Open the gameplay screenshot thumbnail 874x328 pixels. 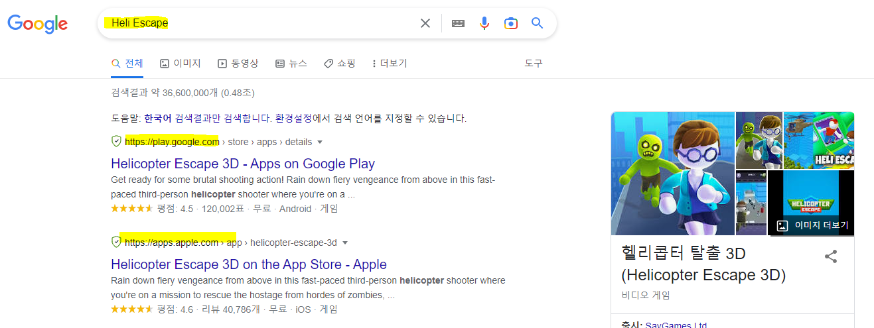coord(751,203)
